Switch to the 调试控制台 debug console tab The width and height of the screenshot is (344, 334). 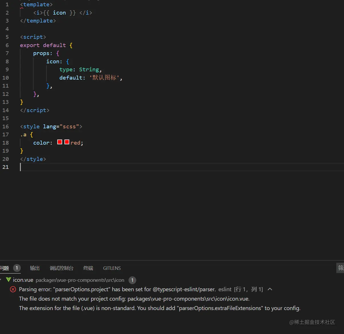click(62, 268)
